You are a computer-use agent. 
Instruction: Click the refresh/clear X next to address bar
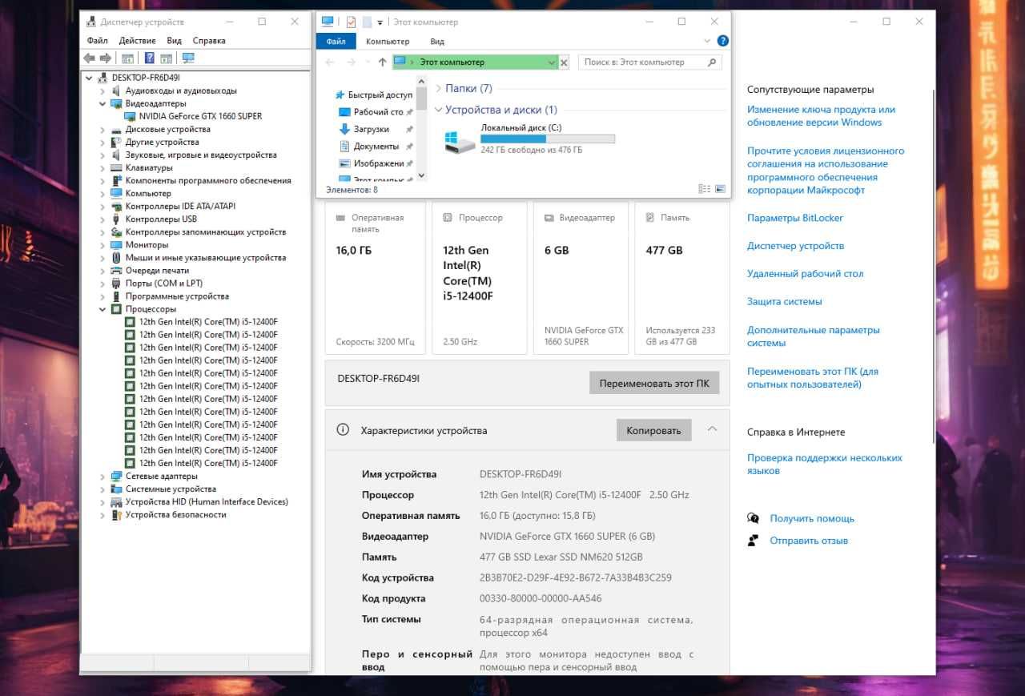click(564, 62)
